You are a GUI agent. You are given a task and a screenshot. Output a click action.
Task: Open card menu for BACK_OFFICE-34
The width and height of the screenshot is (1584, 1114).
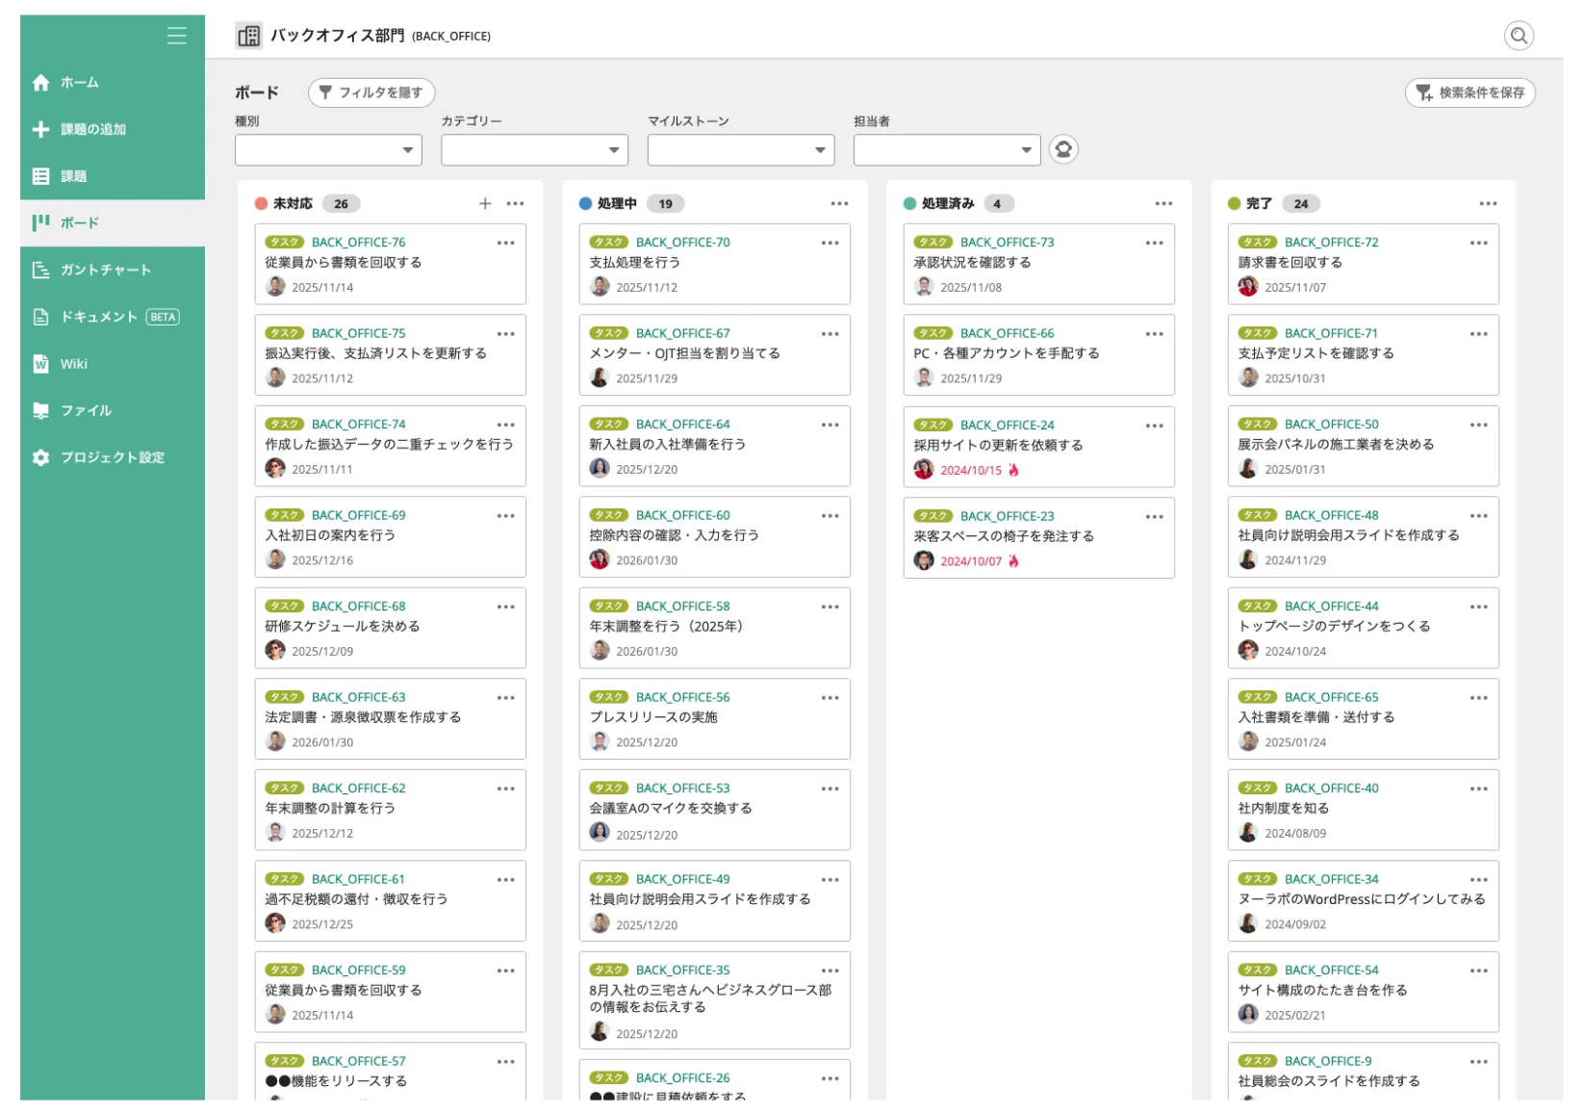1479,880
